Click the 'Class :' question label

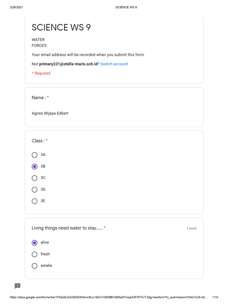[x=38, y=141]
